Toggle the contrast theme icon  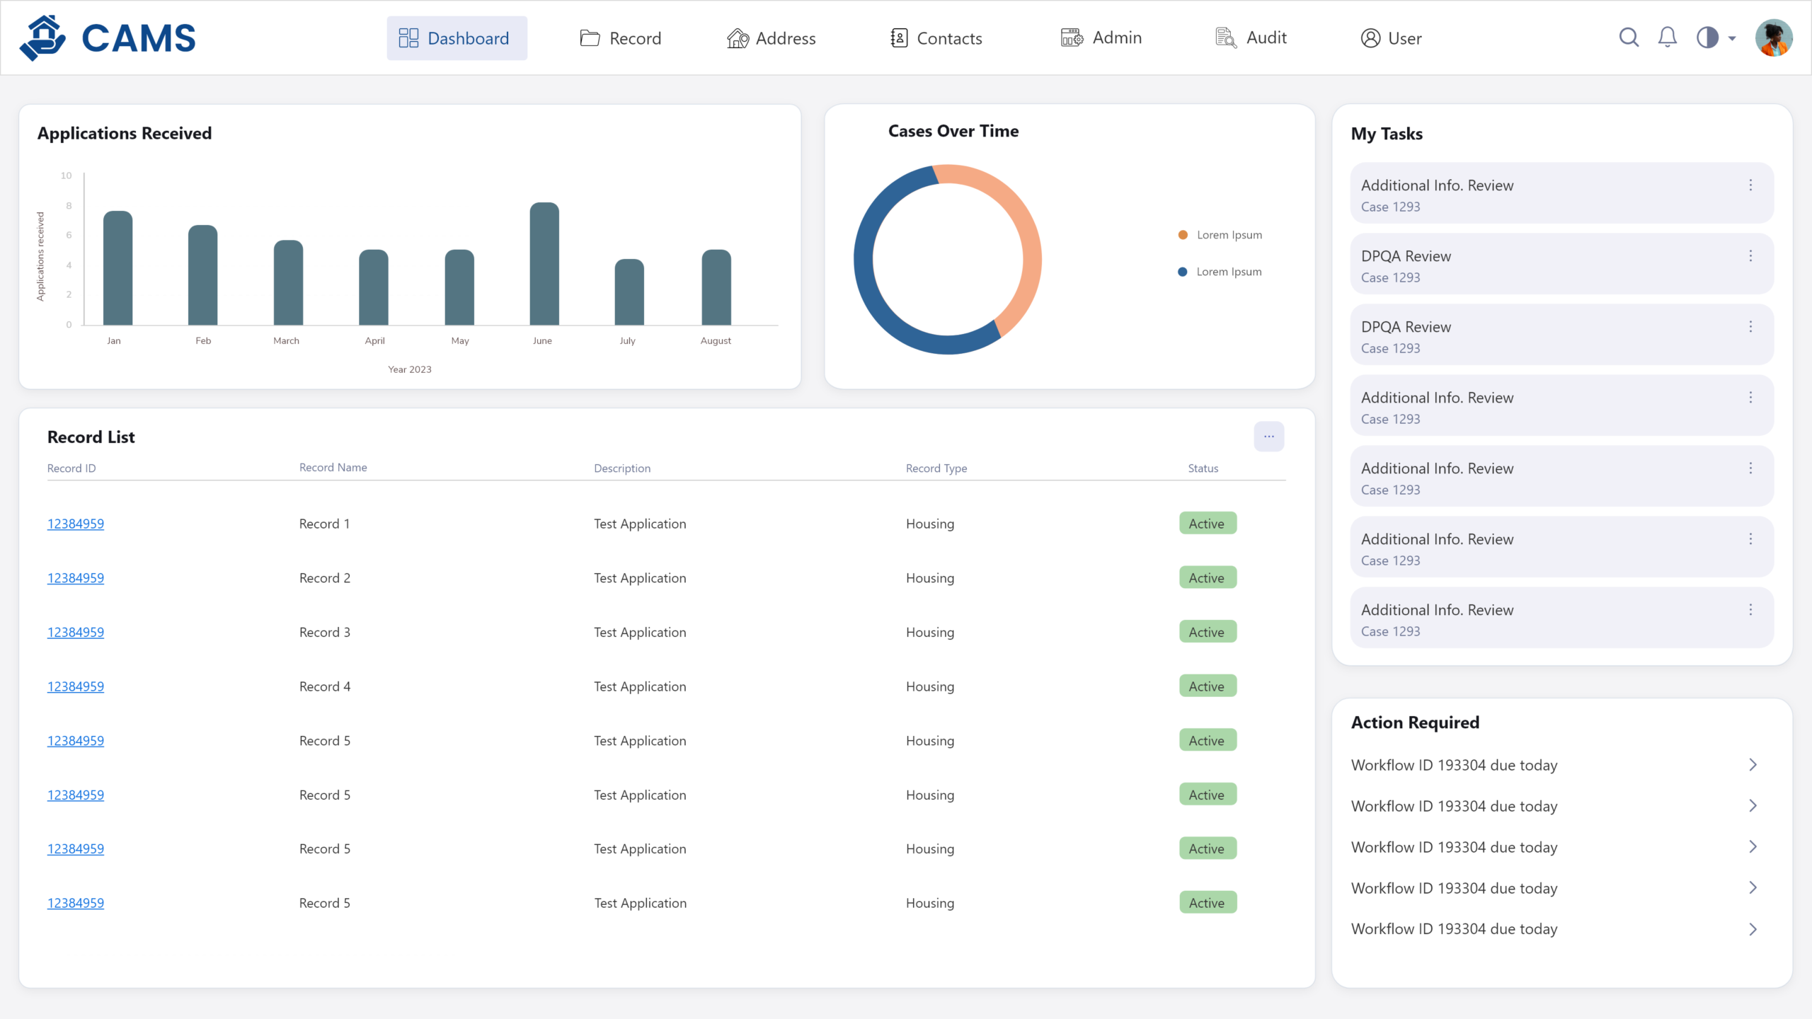1707,38
